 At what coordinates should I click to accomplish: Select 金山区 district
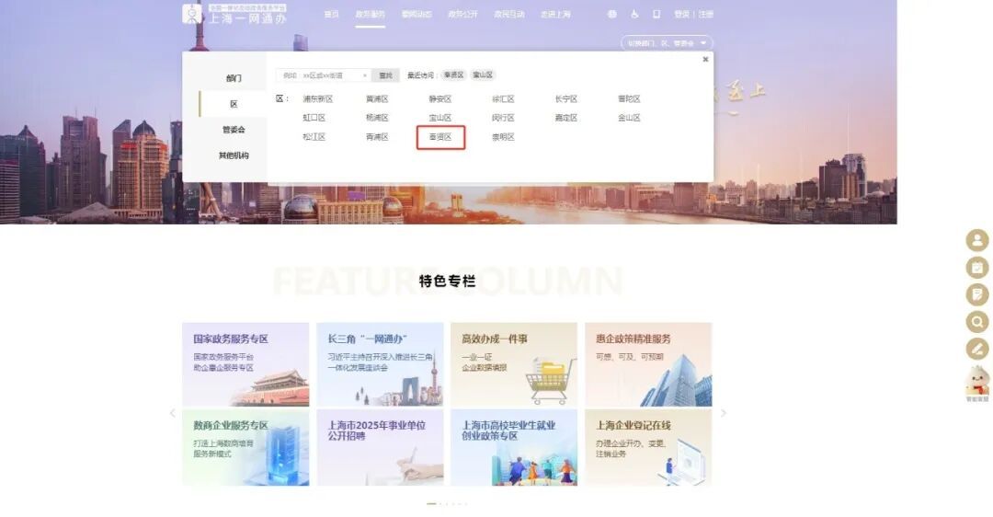pyautogui.click(x=630, y=118)
